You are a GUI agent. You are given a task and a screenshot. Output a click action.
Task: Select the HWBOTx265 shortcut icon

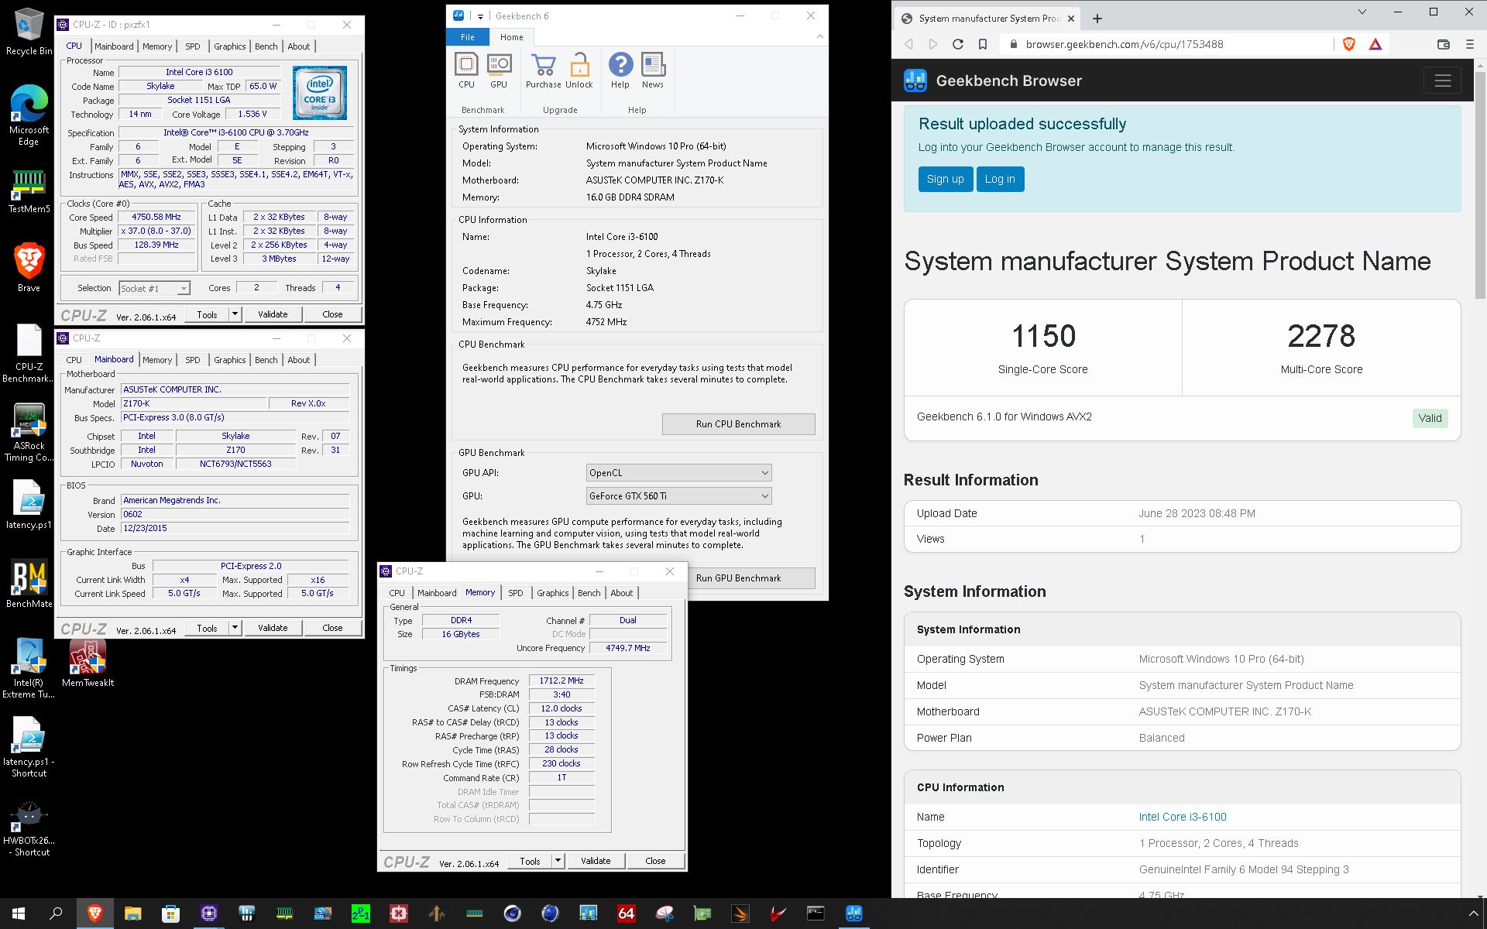(x=29, y=829)
